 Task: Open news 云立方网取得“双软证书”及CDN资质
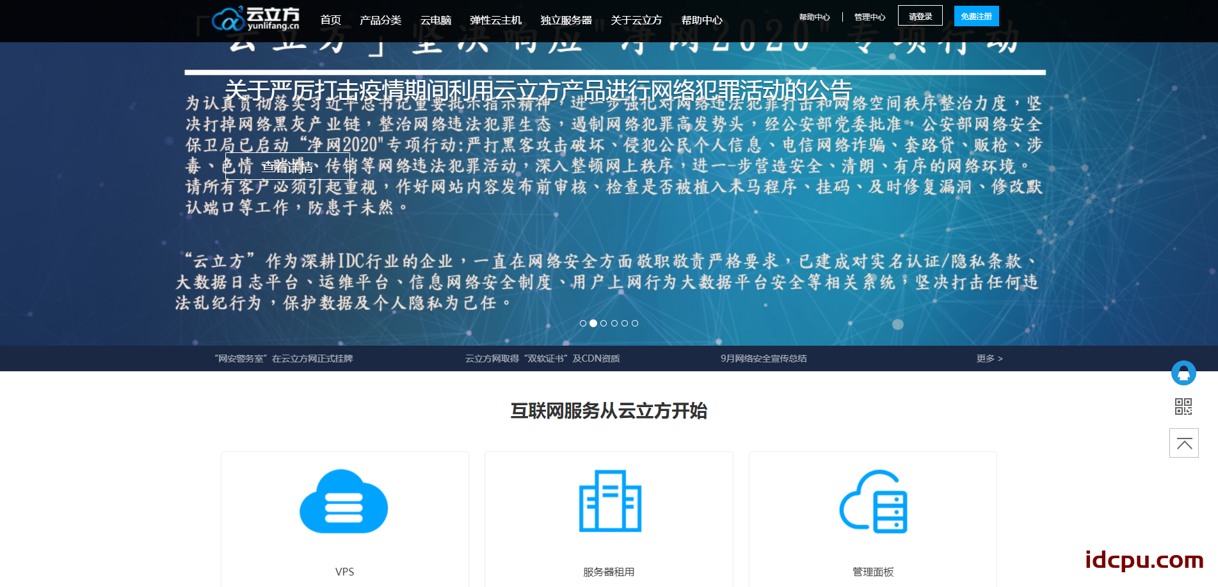click(542, 358)
